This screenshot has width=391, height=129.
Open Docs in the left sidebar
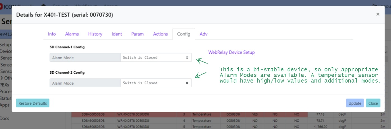[4, 119]
